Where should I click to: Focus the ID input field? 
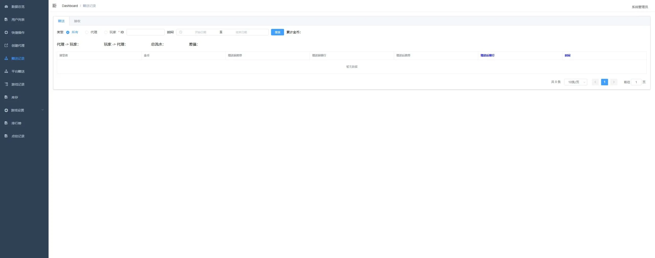(145, 32)
